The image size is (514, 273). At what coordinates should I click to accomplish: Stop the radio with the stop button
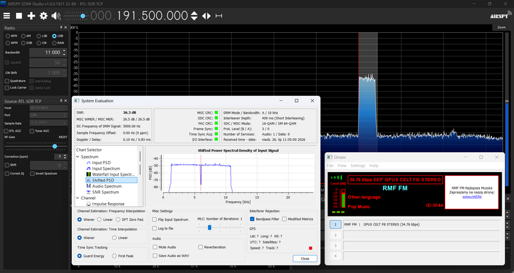[19, 15]
